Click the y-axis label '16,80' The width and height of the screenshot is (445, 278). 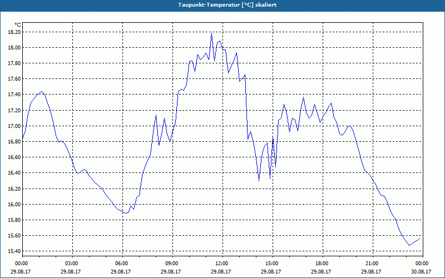(14, 142)
